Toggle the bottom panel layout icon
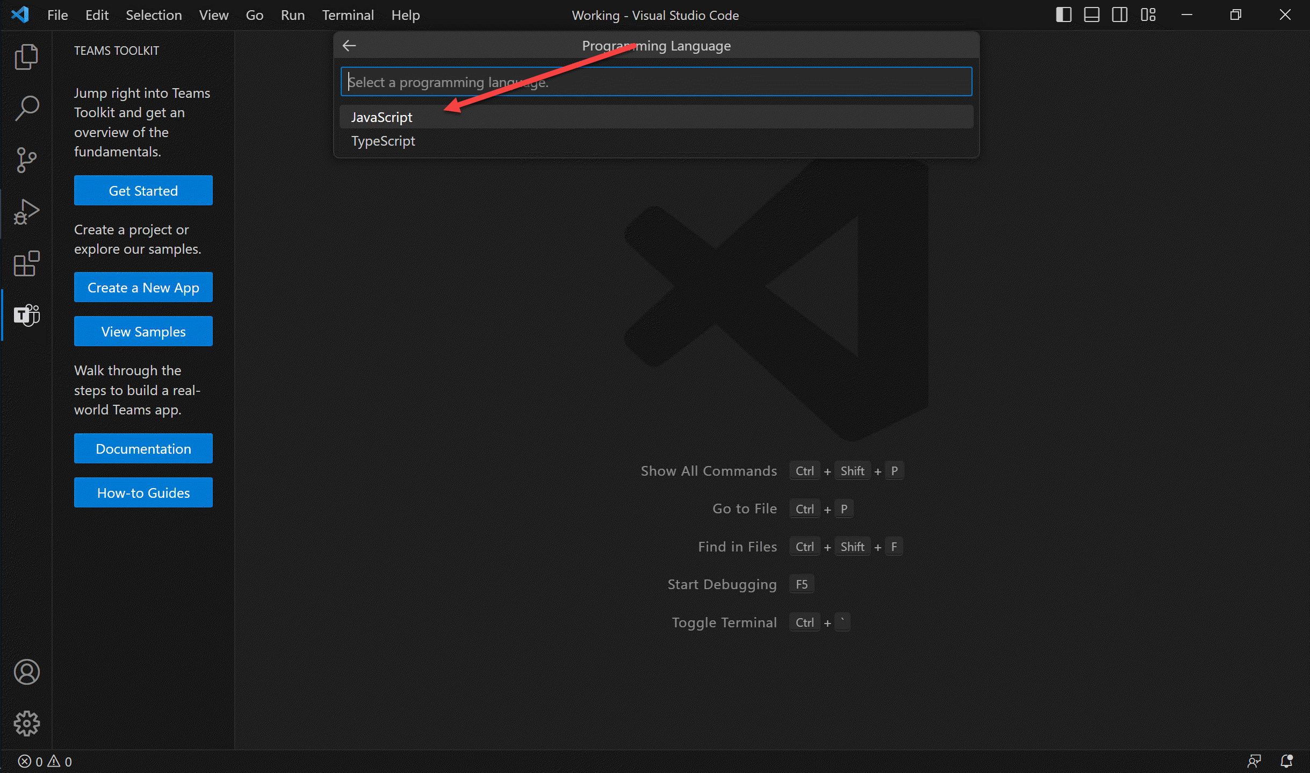Screen dimensions: 1310x773 coord(1091,15)
